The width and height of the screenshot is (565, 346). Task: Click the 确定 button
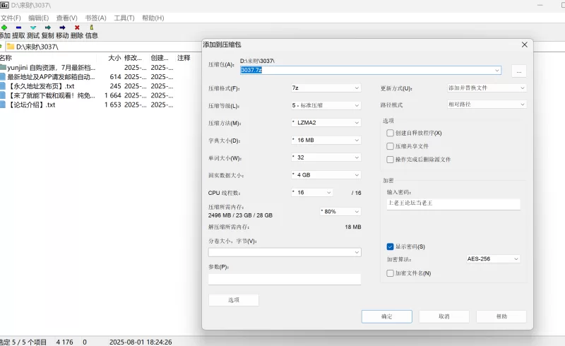click(x=386, y=316)
